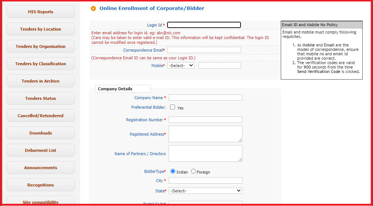Screen dimensions: 373x206
Task: Go to Tenders by Location
Action: click(x=41, y=29)
